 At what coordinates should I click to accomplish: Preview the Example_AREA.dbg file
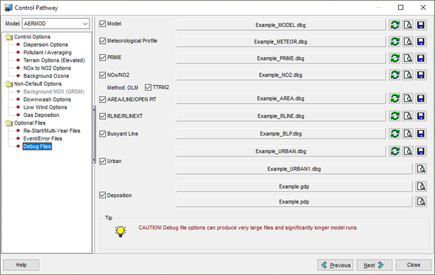click(408, 98)
